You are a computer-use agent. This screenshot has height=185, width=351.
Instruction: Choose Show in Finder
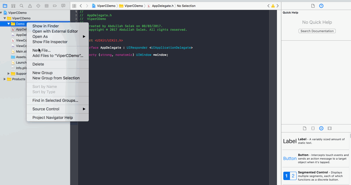pyautogui.click(x=57, y=26)
